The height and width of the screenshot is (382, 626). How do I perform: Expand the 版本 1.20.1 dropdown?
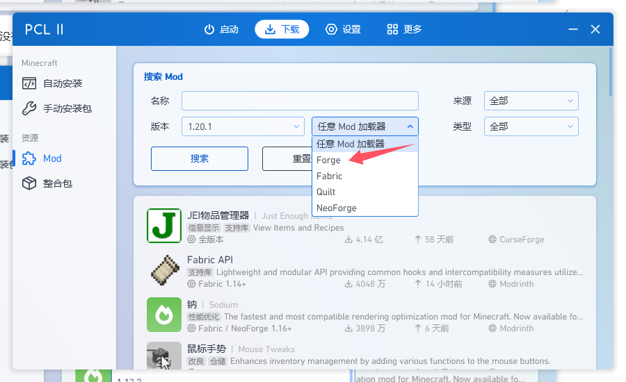click(243, 126)
